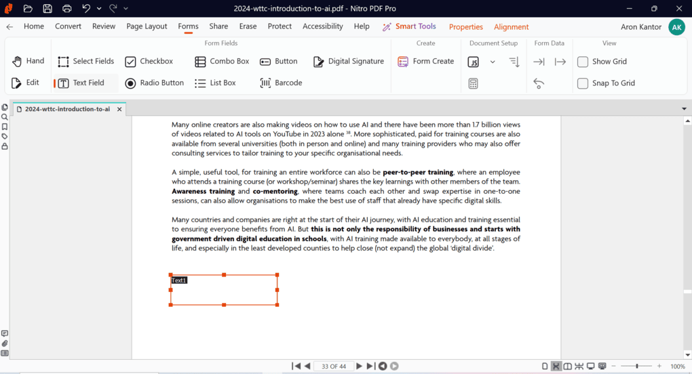
Task: Go to the next page
Action: tap(359, 366)
